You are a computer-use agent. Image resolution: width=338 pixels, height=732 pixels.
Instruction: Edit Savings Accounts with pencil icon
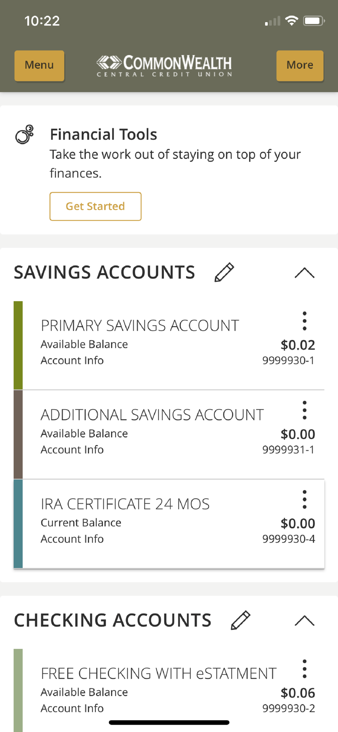pyautogui.click(x=224, y=272)
